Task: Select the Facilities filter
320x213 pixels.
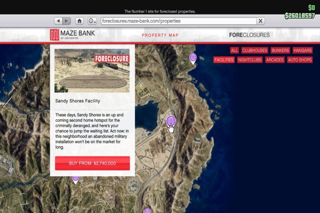Action: pos(224,60)
